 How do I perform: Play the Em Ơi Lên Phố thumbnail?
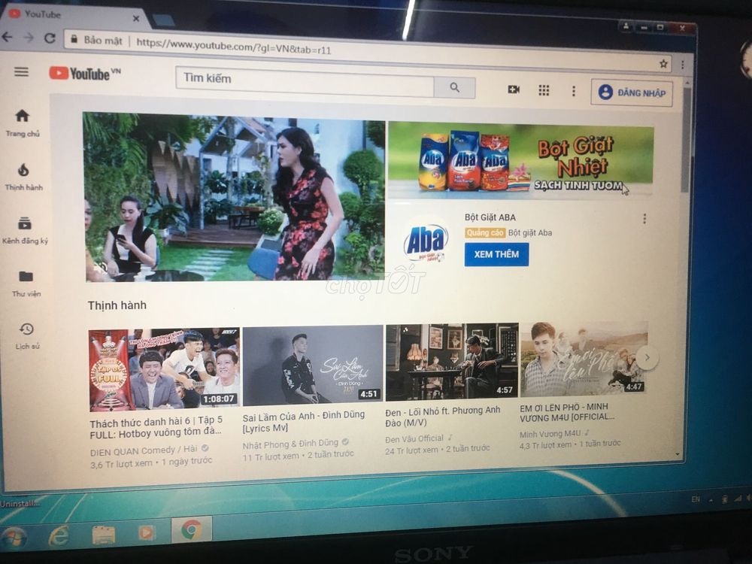tap(584, 358)
